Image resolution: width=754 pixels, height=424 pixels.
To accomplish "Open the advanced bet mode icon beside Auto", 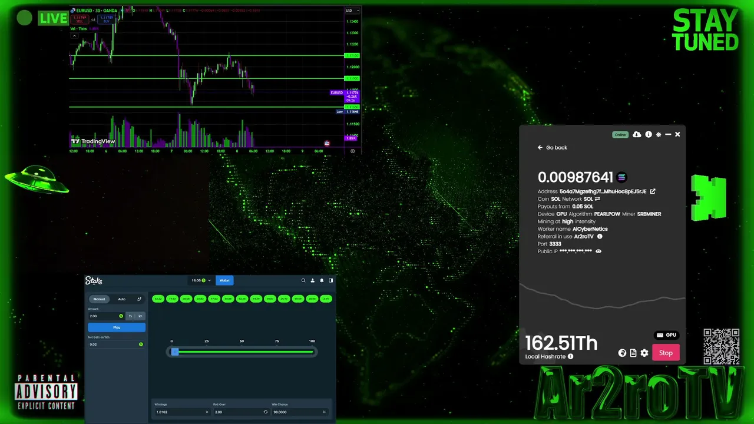I will [x=139, y=299].
